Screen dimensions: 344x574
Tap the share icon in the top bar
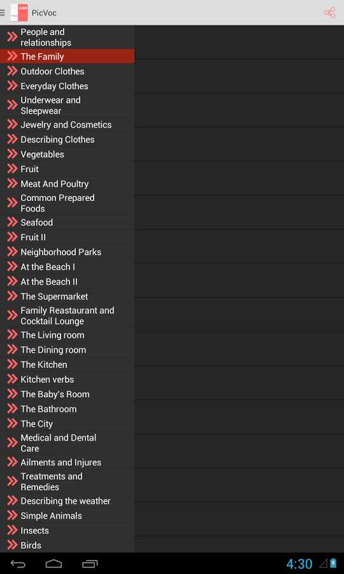[329, 13]
